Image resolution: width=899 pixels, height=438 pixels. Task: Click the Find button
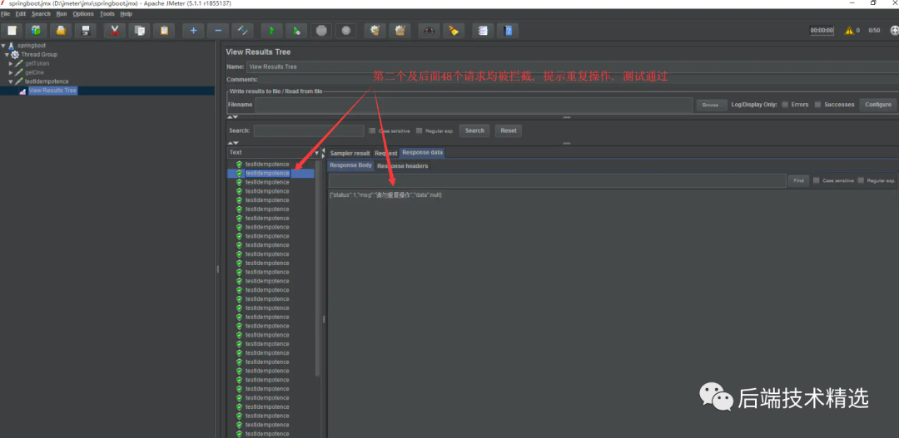tap(798, 180)
